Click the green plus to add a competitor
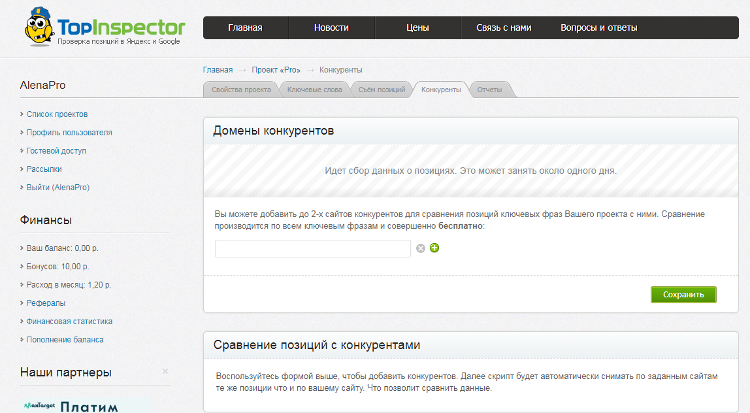Screen dimensions: 750x413 point(434,248)
